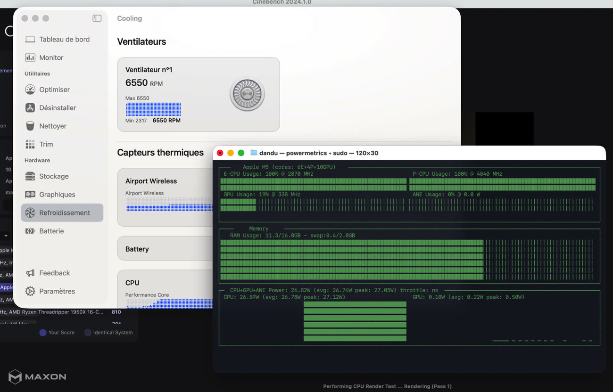Toggle the Identical System legend dot
613x392 pixels.
[87, 332]
